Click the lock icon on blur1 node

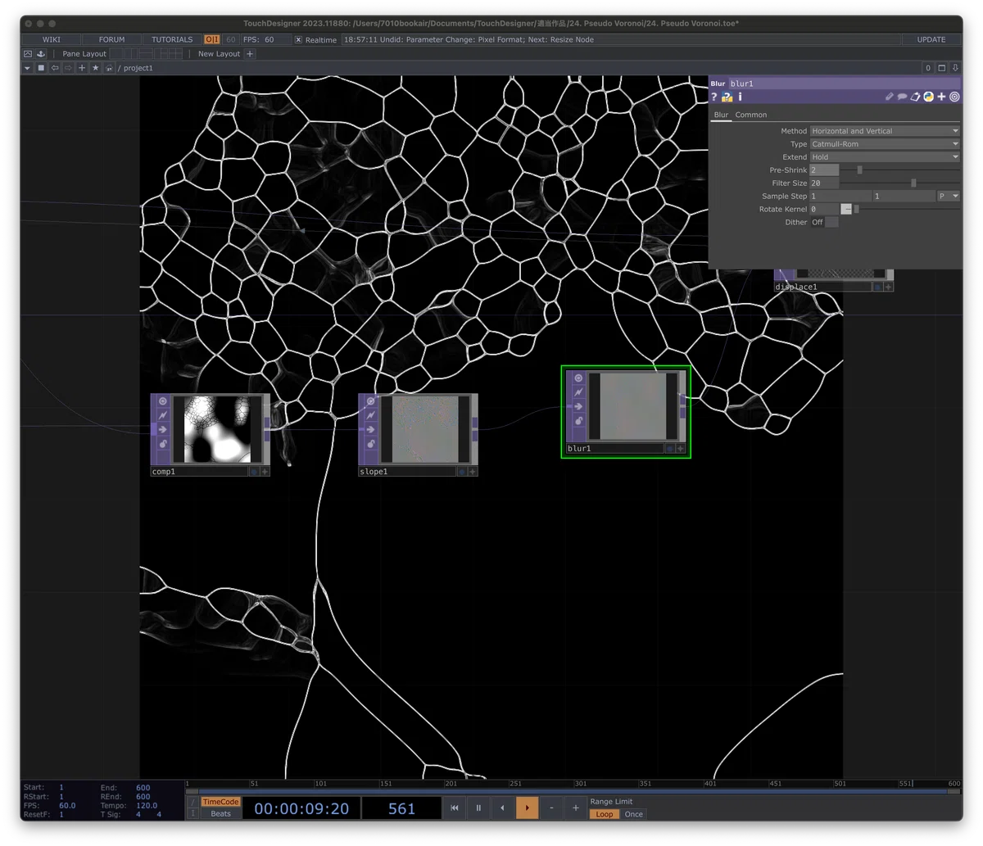pyautogui.click(x=578, y=420)
